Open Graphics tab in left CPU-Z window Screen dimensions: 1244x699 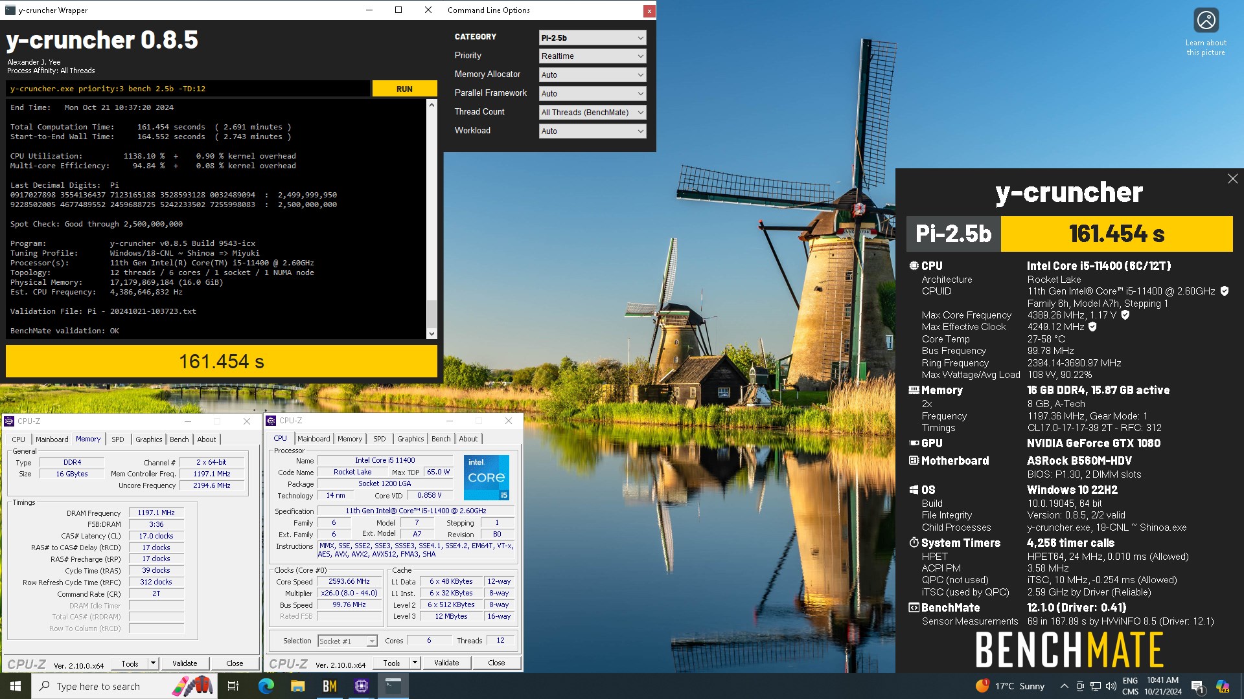click(148, 439)
